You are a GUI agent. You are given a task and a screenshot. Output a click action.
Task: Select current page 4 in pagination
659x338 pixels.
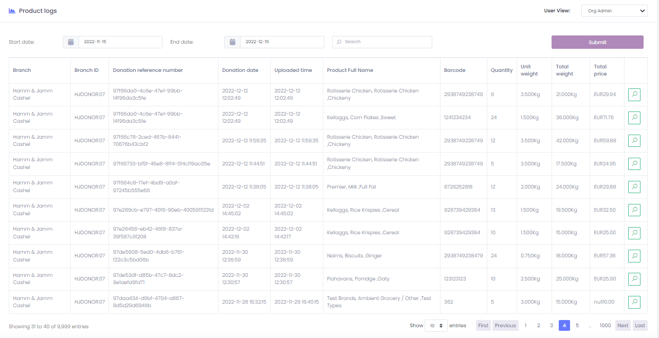point(564,326)
